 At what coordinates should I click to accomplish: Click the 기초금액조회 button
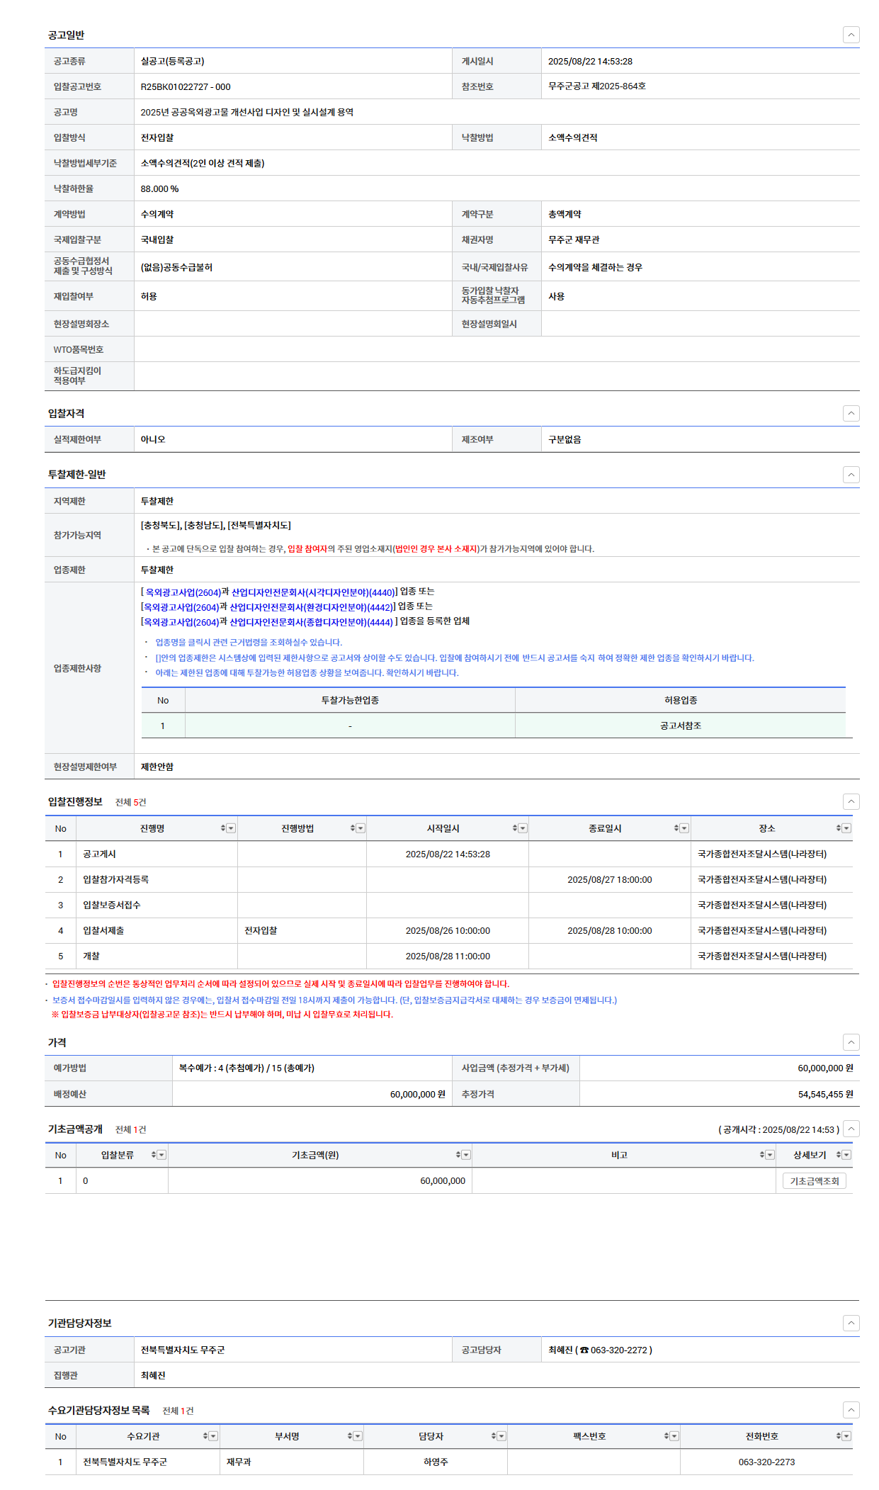pyautogui.click(x=814, y=1181)
